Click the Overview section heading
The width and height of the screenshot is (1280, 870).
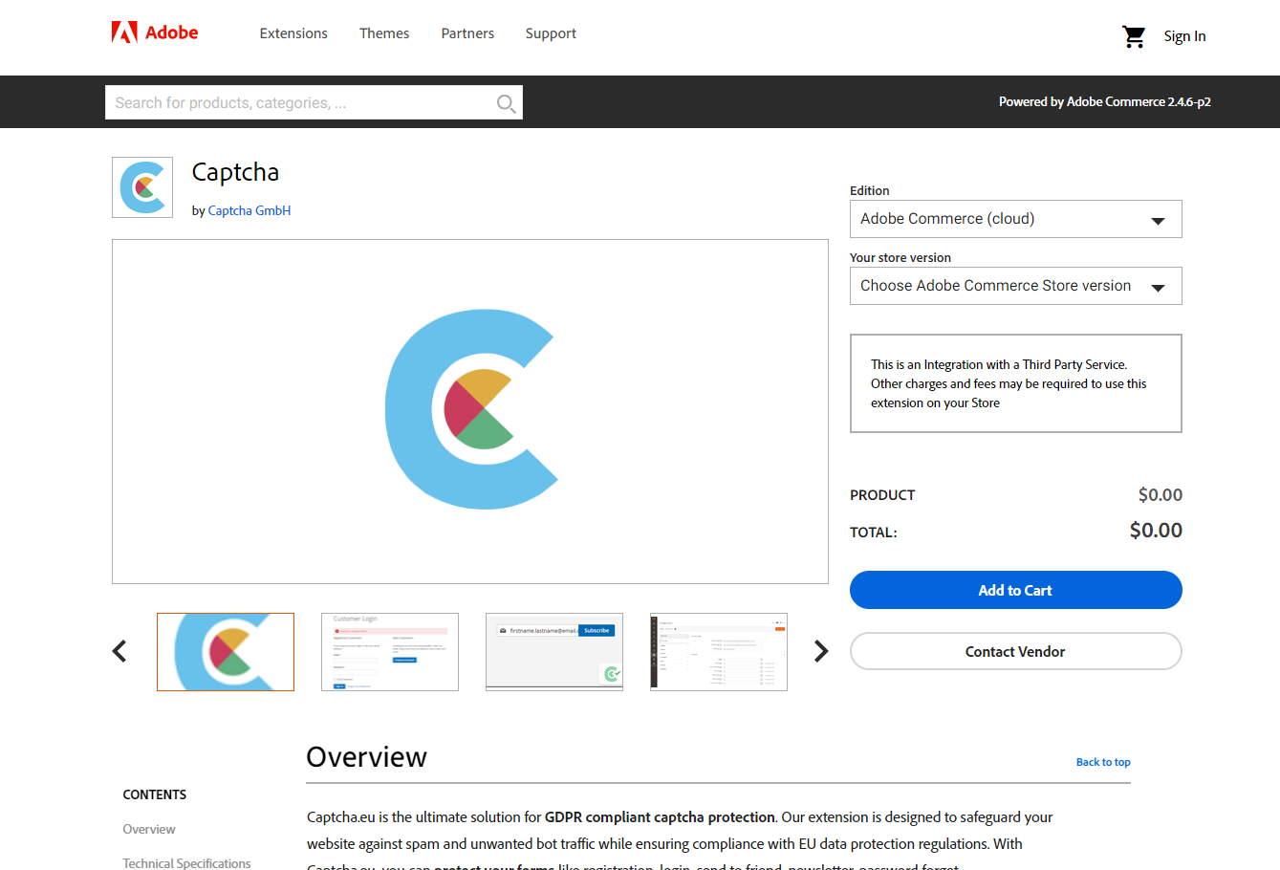tap(366, 757)
